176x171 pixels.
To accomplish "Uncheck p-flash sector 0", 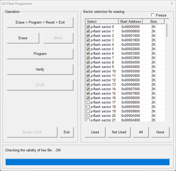I will 88,27.
